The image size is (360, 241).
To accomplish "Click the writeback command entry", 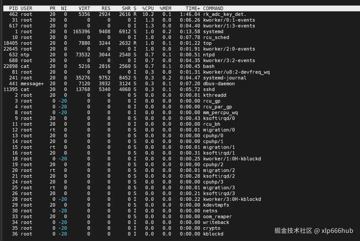I will click(216, 222).
